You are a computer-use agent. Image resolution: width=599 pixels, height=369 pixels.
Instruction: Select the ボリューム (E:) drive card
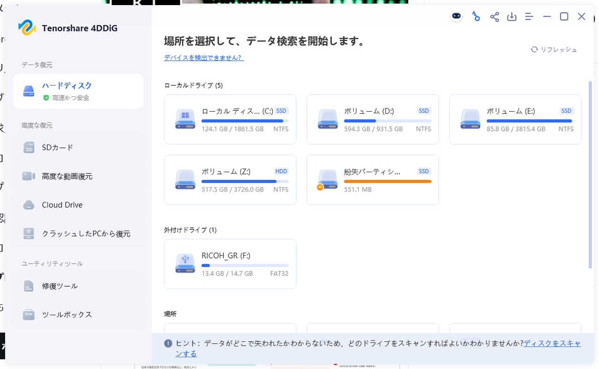(515, 119)
